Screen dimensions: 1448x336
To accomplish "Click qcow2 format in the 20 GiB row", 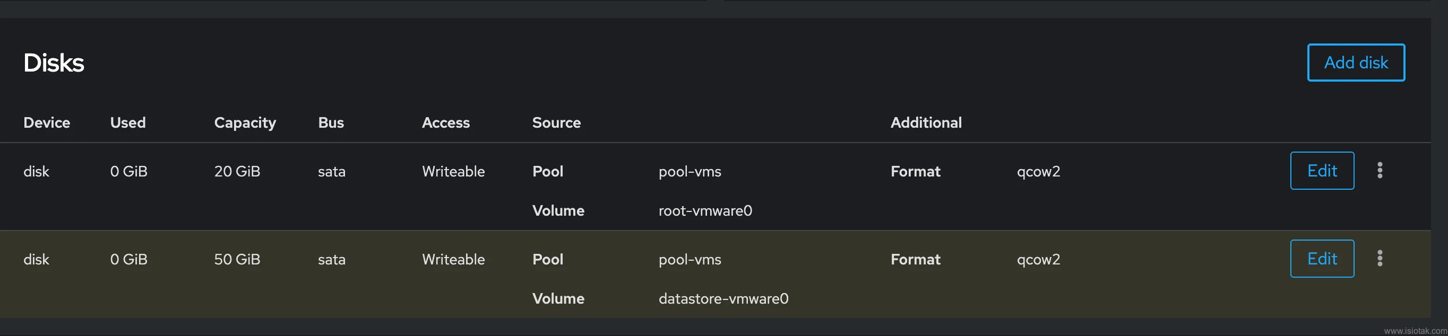I will [1038, 172].
